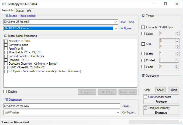This screenshot has width=183, height=125.
Task: Check Convert to mono option
Action: click(6, 45)
